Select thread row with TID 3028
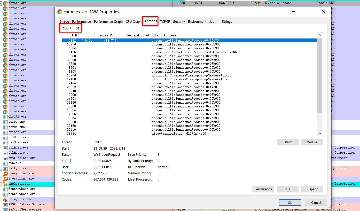Screen dimensions: 360x211 [190, 122]
